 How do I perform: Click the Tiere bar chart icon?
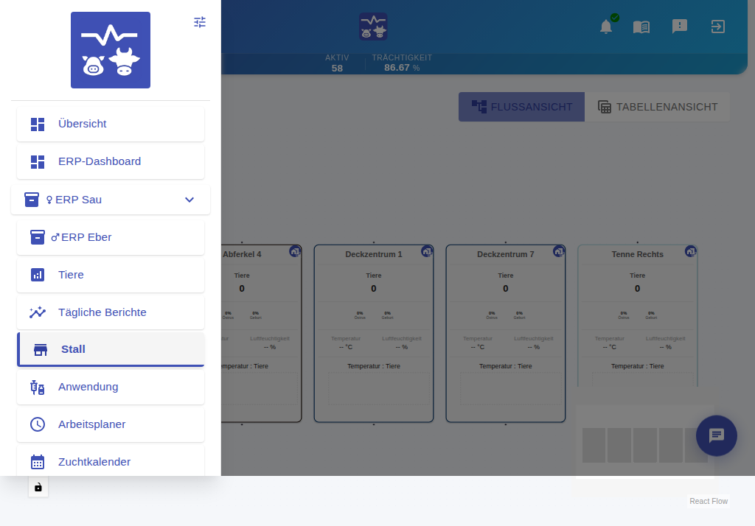coord(38,275)
